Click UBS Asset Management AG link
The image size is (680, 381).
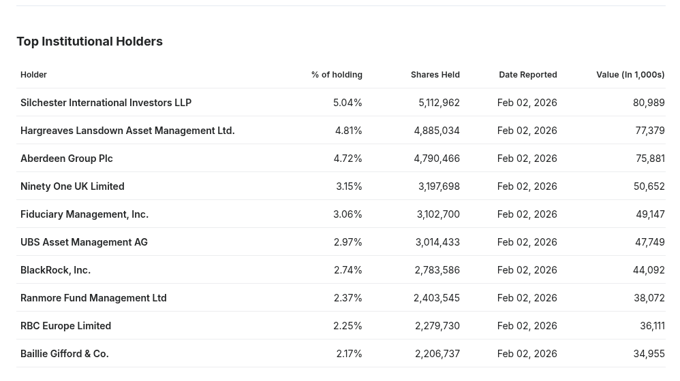84,242
